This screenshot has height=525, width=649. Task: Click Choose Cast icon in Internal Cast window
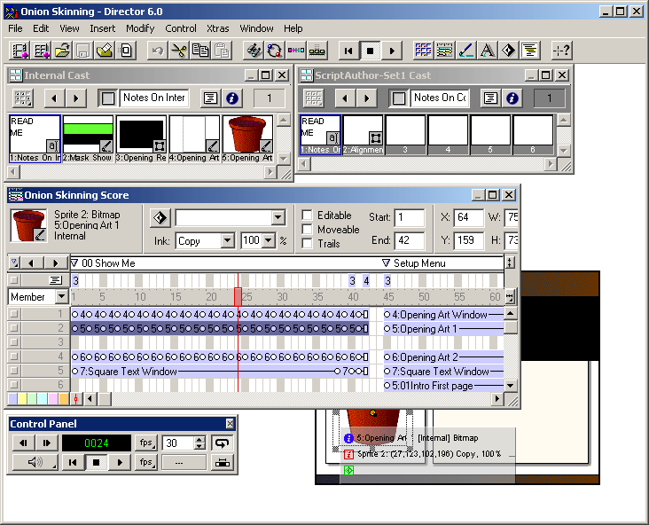coord(23,98)
